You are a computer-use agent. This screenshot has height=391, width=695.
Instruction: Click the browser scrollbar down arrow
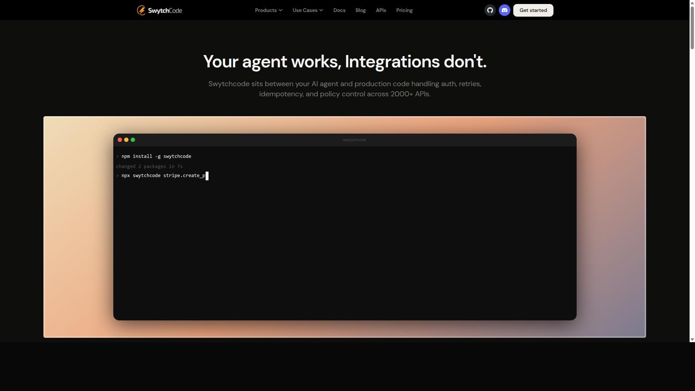point(692,340)
